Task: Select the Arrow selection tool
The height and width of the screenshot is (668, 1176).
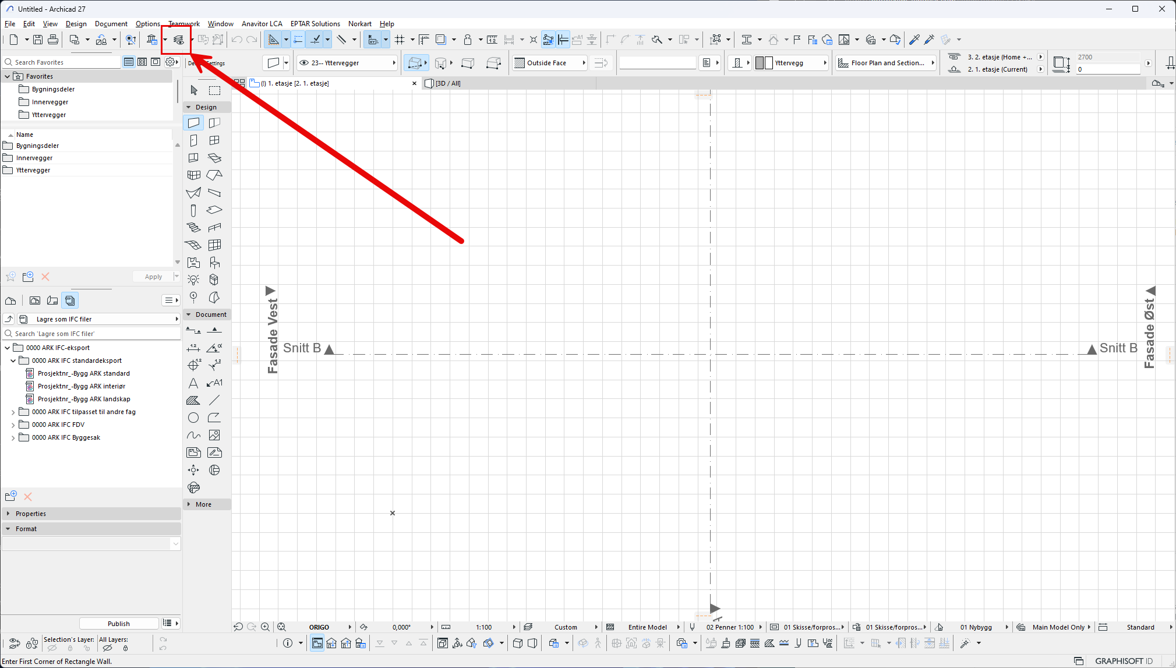Action: [x=194, y=90]
